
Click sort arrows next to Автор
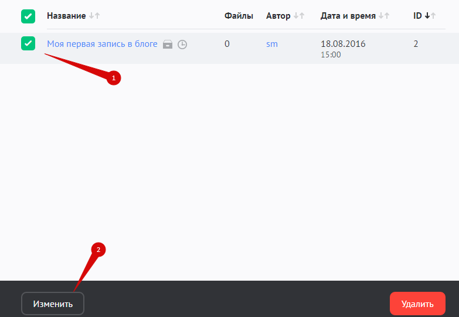pyautogui.click(x=299, y=16)
